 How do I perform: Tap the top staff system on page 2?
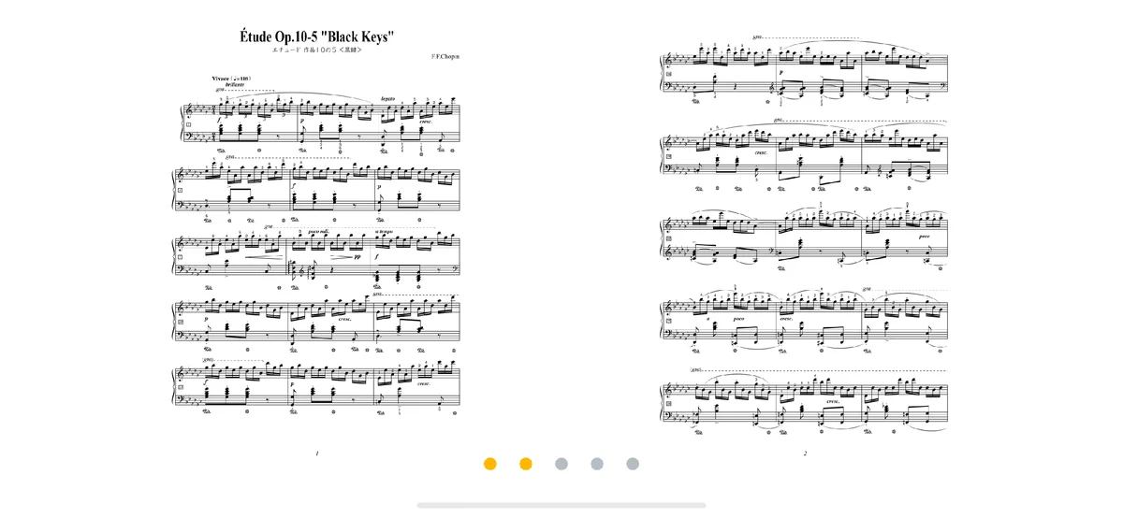(x=803, y=70)
